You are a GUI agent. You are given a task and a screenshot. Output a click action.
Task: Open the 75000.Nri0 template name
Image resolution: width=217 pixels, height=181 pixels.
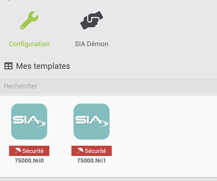click(x=29, y=160)
